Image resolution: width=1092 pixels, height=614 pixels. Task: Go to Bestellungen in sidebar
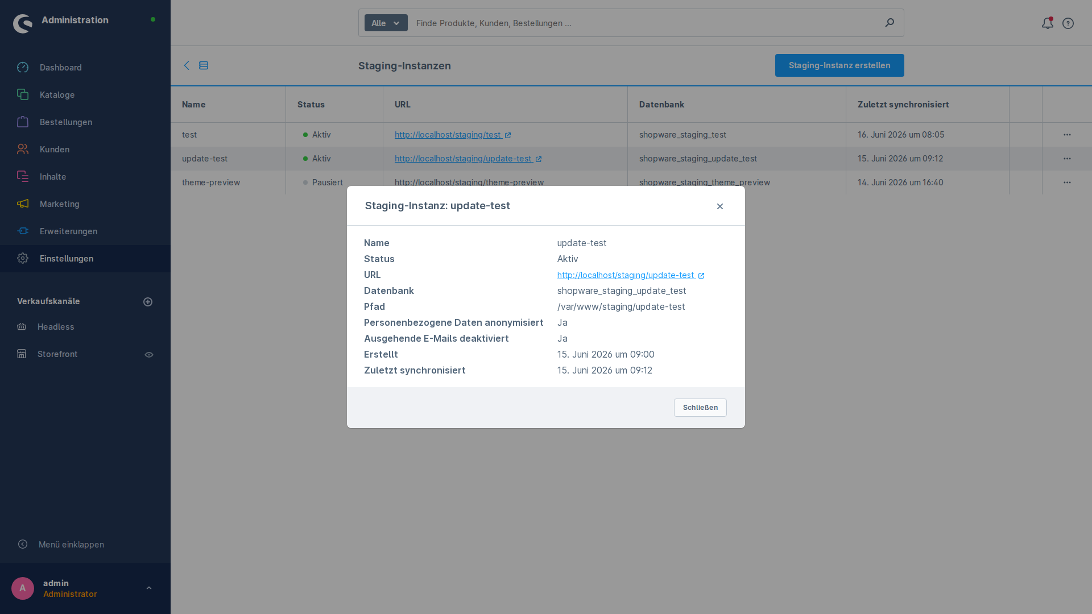pyautogui.click(x=85, y=122)
